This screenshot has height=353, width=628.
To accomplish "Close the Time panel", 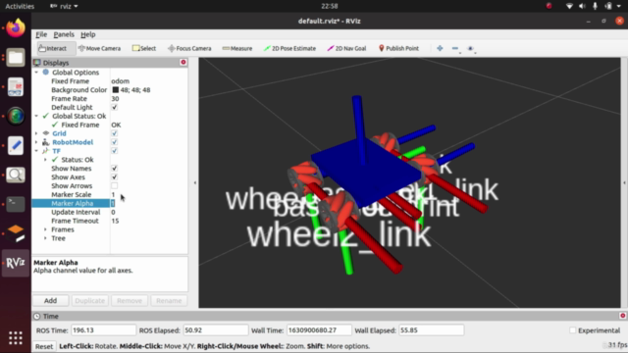I will (x=622, y=316).
